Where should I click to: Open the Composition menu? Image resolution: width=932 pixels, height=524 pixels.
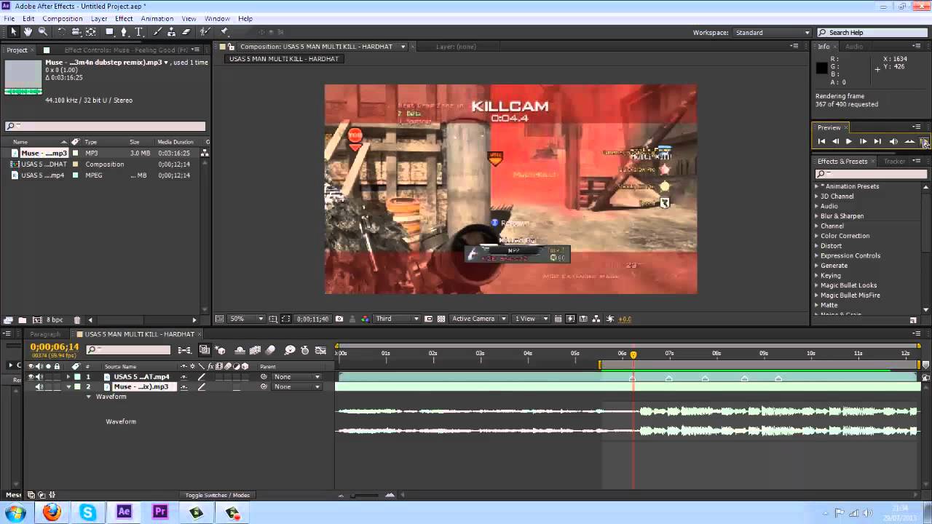tap(63, 18)
